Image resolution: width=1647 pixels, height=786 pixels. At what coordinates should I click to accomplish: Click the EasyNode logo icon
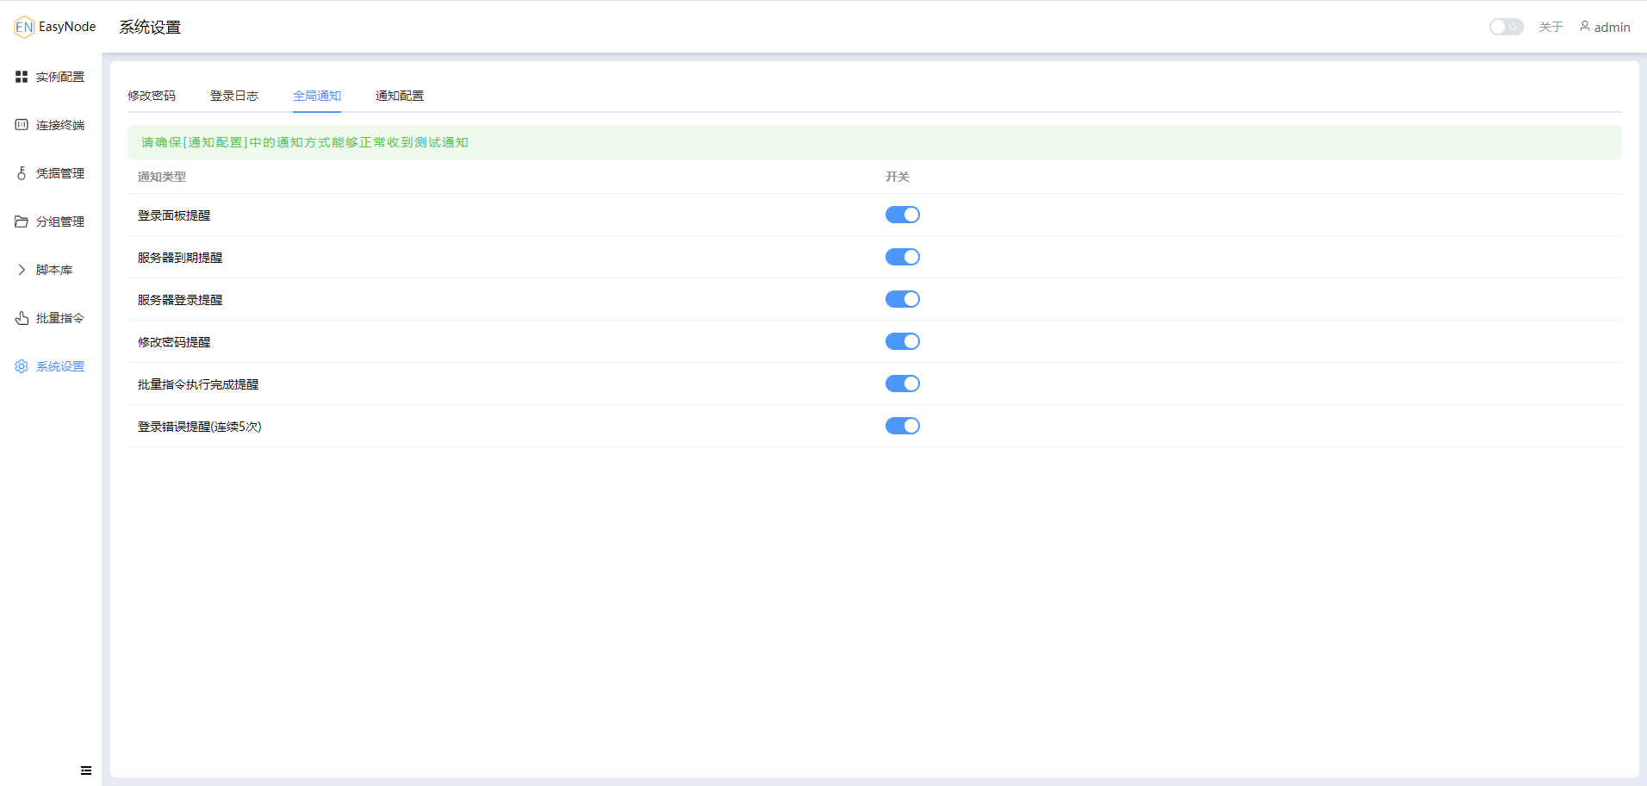[23, 27]
